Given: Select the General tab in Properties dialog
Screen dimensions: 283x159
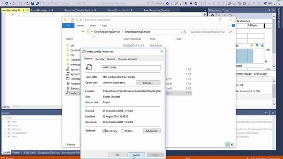Looking at the screenshot, I should tap(88, 59).
